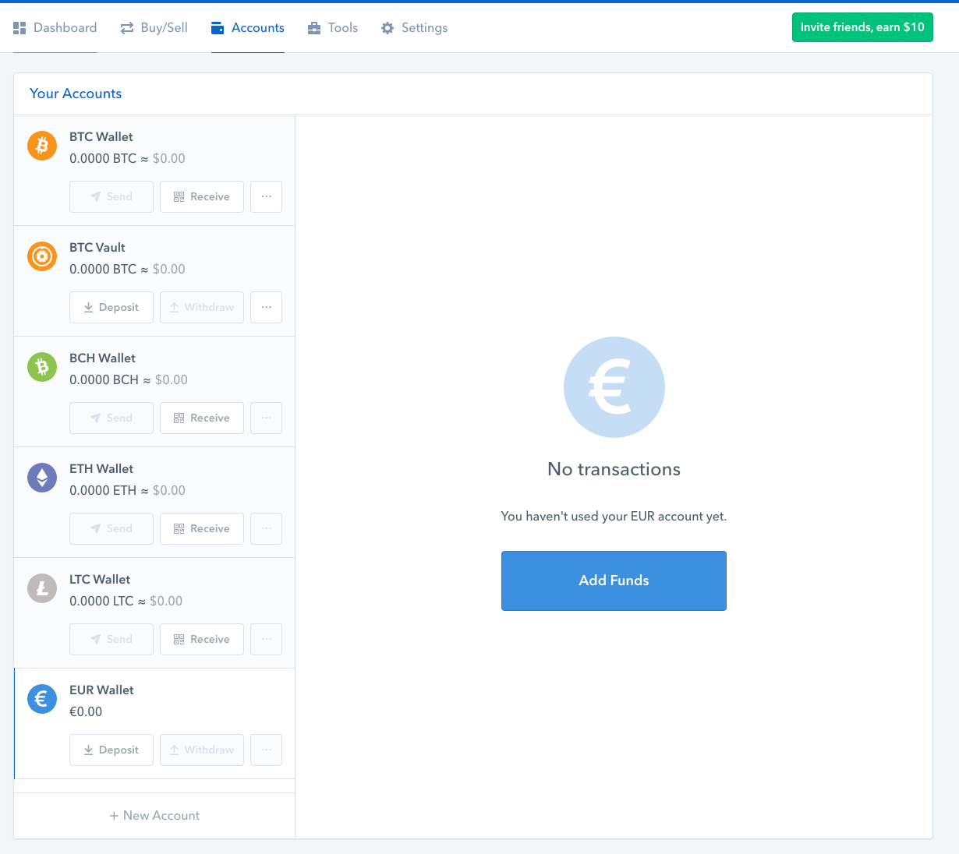Image resolution: width=959 pixels, height=854 pixels.
Task: Send from the BCH Wallet
Action: [111, 418]
